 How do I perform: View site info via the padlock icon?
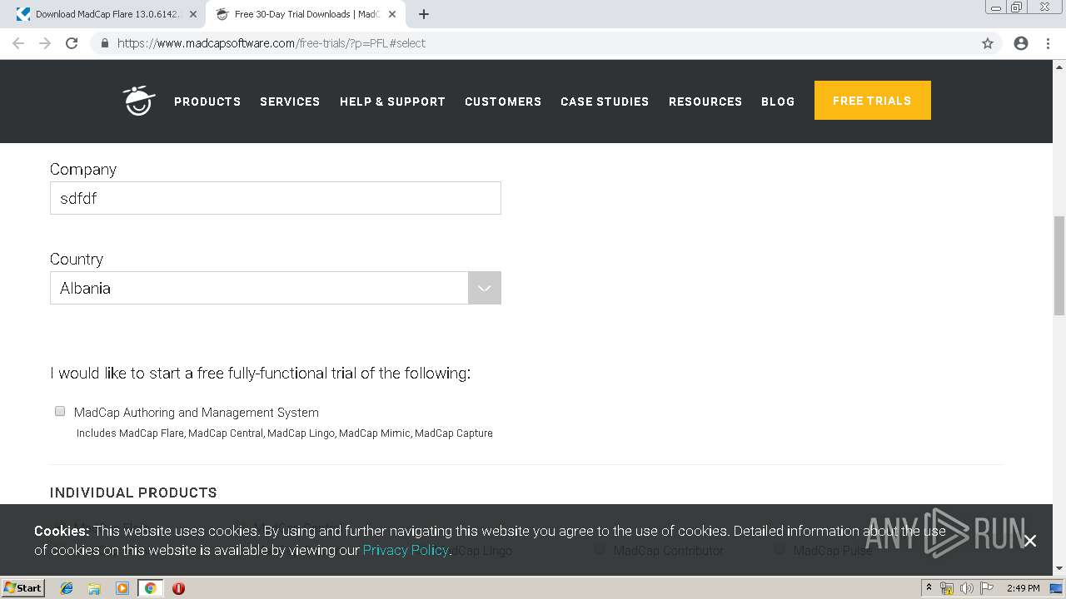[x=104, y=43]
